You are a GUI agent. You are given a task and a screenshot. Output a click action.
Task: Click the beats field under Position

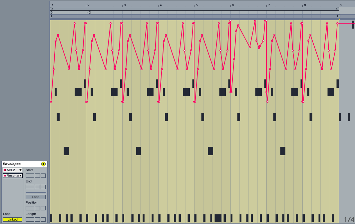(37, 208)
